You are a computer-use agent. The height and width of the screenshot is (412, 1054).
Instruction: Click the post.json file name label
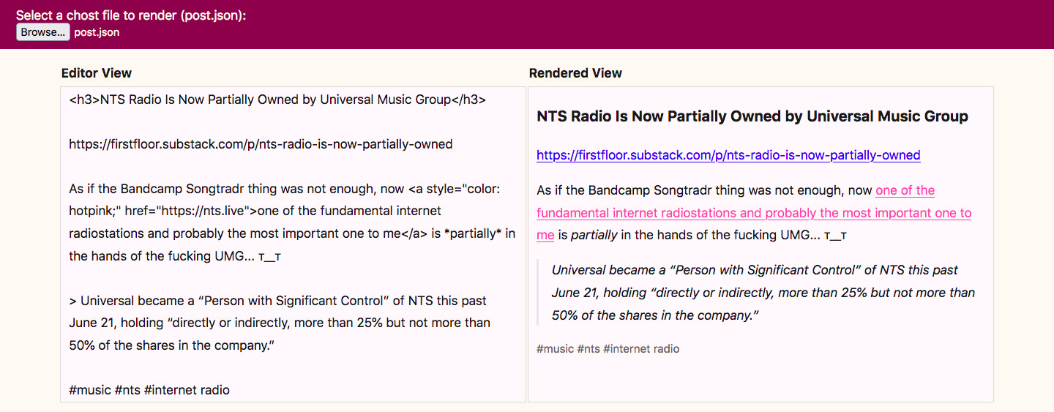(x=97, y=32)
